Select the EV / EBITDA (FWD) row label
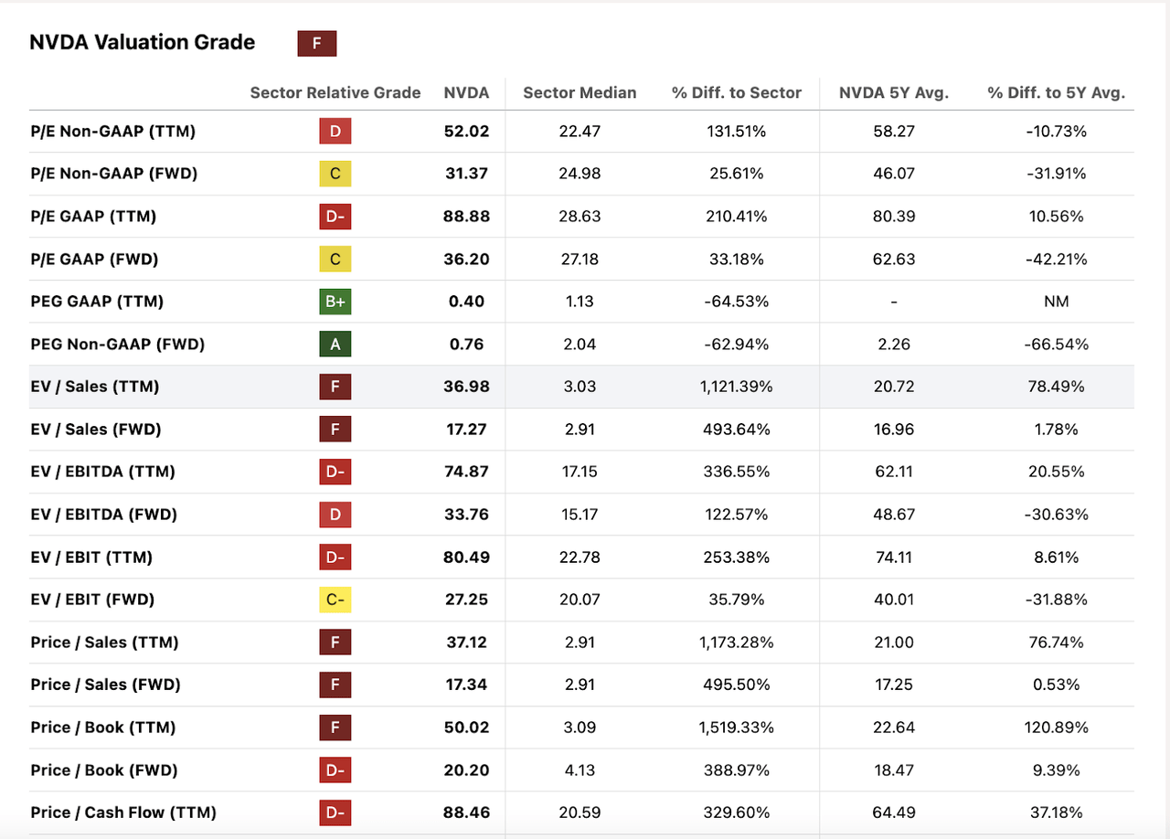This screenshot has height=839, width=1170. click(x=103, y=515)
